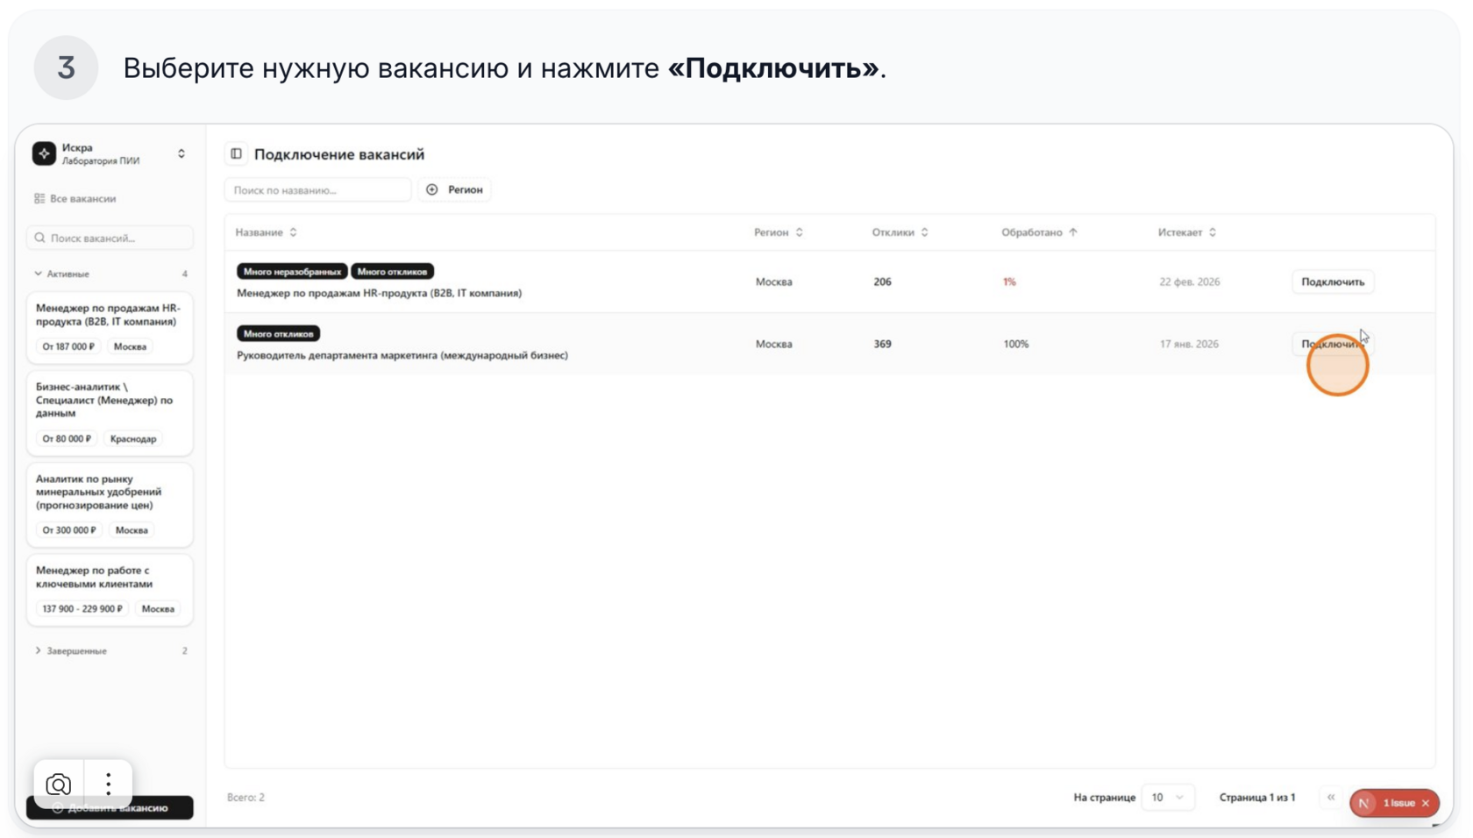Open the Искра workspace switcher chevron
This screenshot has height=838, width=1473.
(x=181, y=153)
